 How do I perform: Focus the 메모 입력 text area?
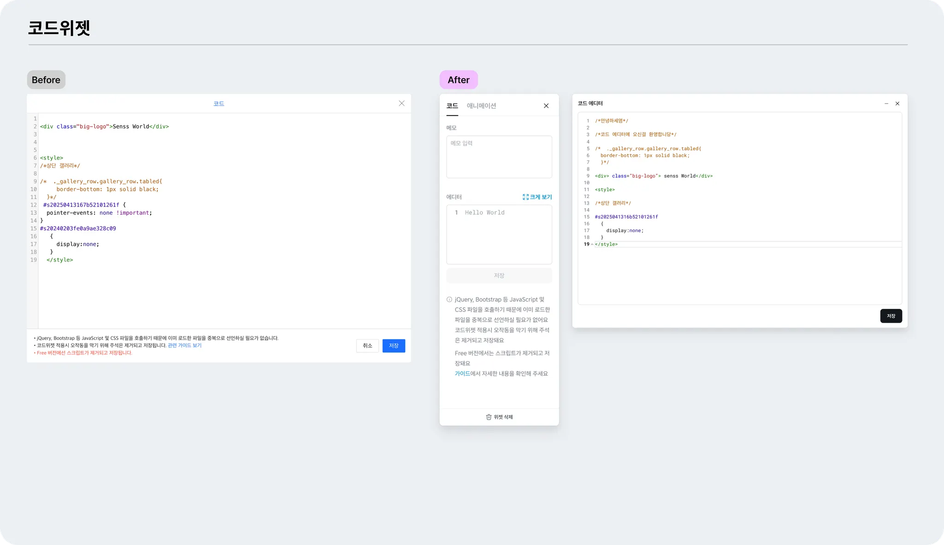pyautogui.click(x=499, y=157)
